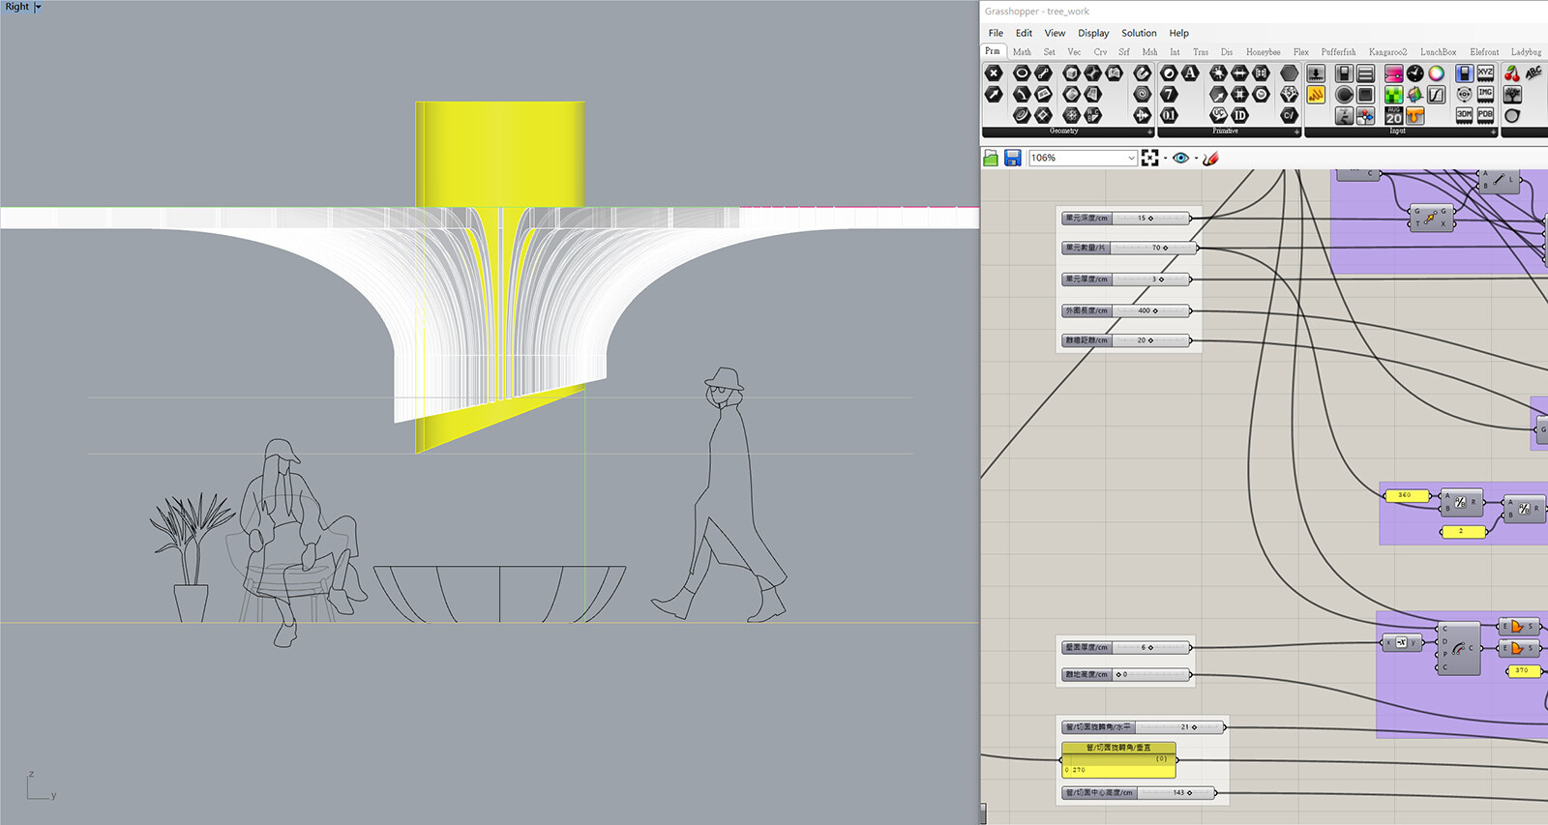The image size is (1548, 825).
Task: Open the Help menu
Action: click(x=1178, y=33)
